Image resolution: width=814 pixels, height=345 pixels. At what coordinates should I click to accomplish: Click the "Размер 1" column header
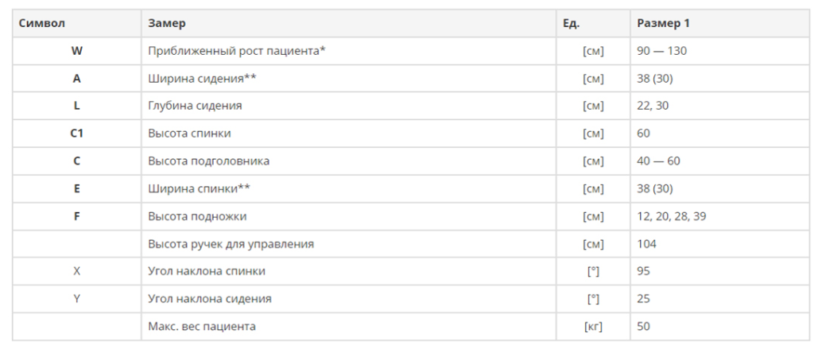pyautogui.click(x=663, y=23)
